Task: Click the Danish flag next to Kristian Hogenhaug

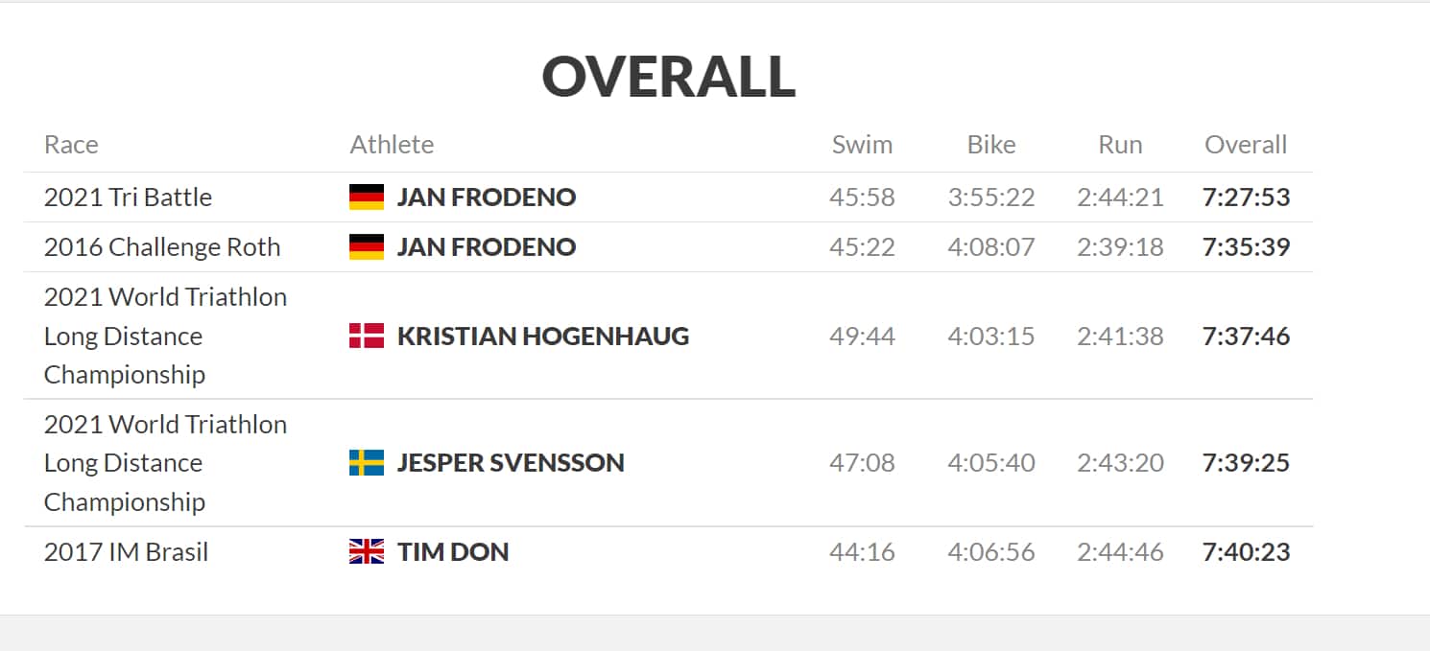Action: click(367, 336)
